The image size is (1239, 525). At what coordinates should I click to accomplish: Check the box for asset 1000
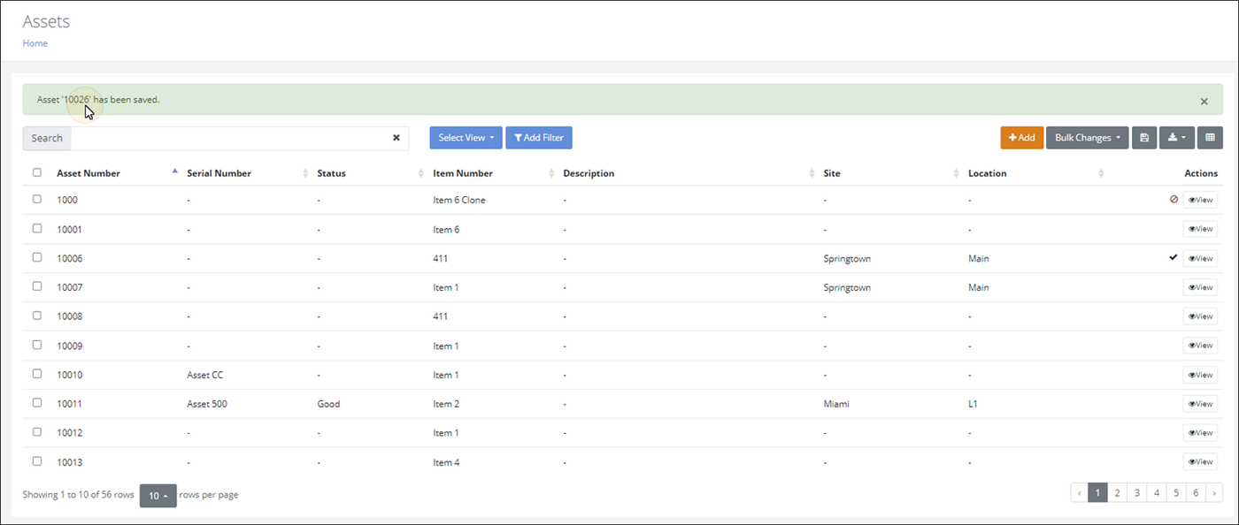37,199
